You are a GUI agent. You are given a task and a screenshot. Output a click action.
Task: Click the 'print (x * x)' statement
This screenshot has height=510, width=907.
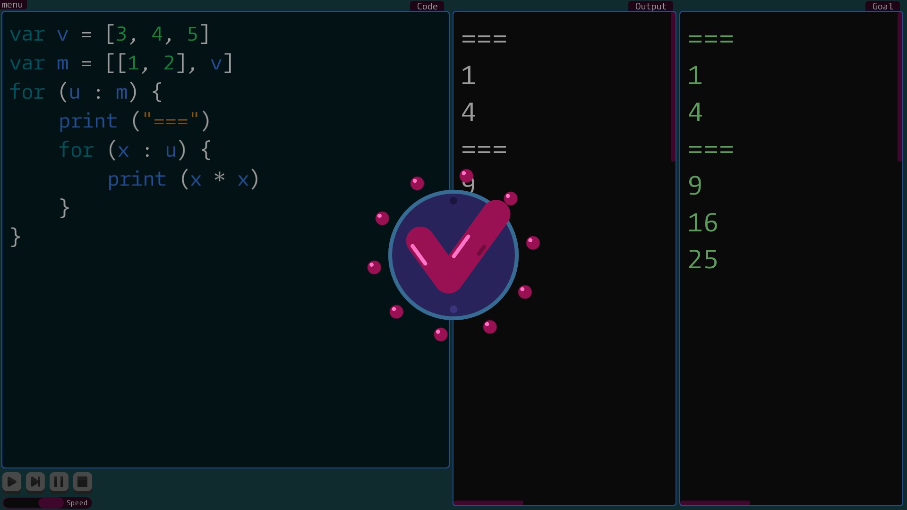click(183, 179)
